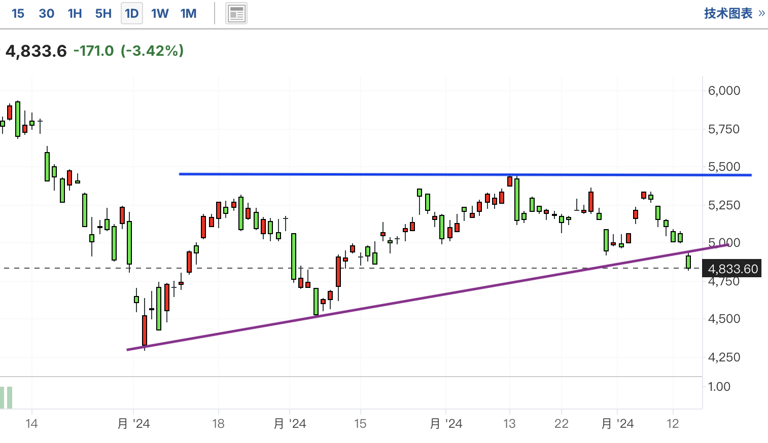768x443 pixels.
Task: Click the (-3.42%) percent change
Action: coord(152,51)
